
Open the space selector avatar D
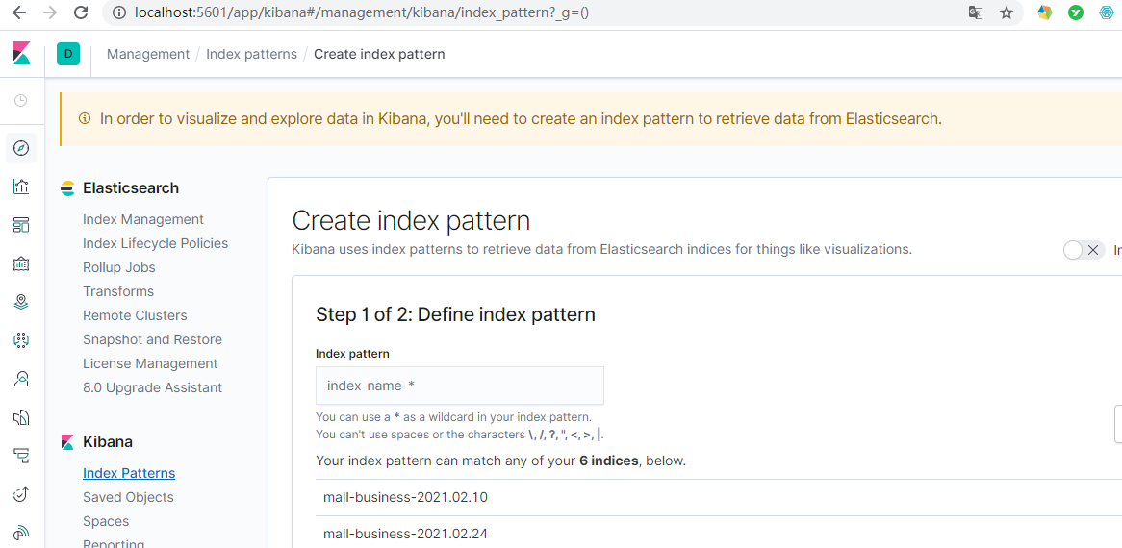[68, 54]
